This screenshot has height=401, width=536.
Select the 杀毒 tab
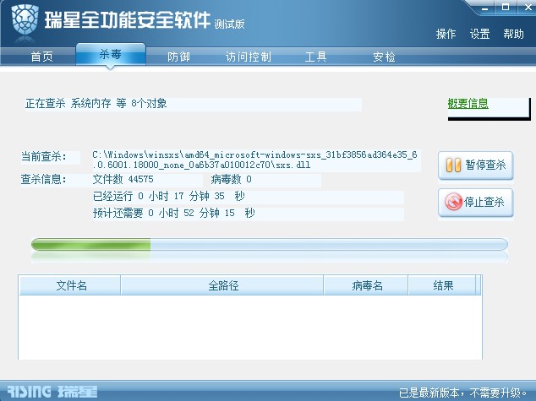(111, 54)
